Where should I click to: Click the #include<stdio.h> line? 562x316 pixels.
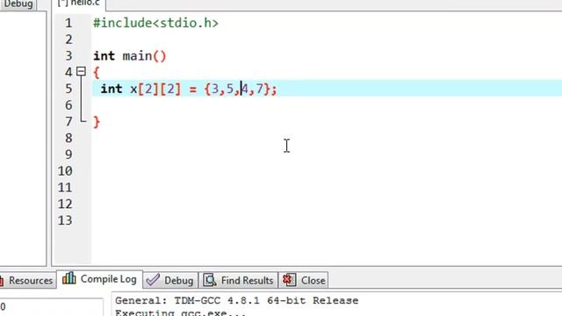point(155,23)
